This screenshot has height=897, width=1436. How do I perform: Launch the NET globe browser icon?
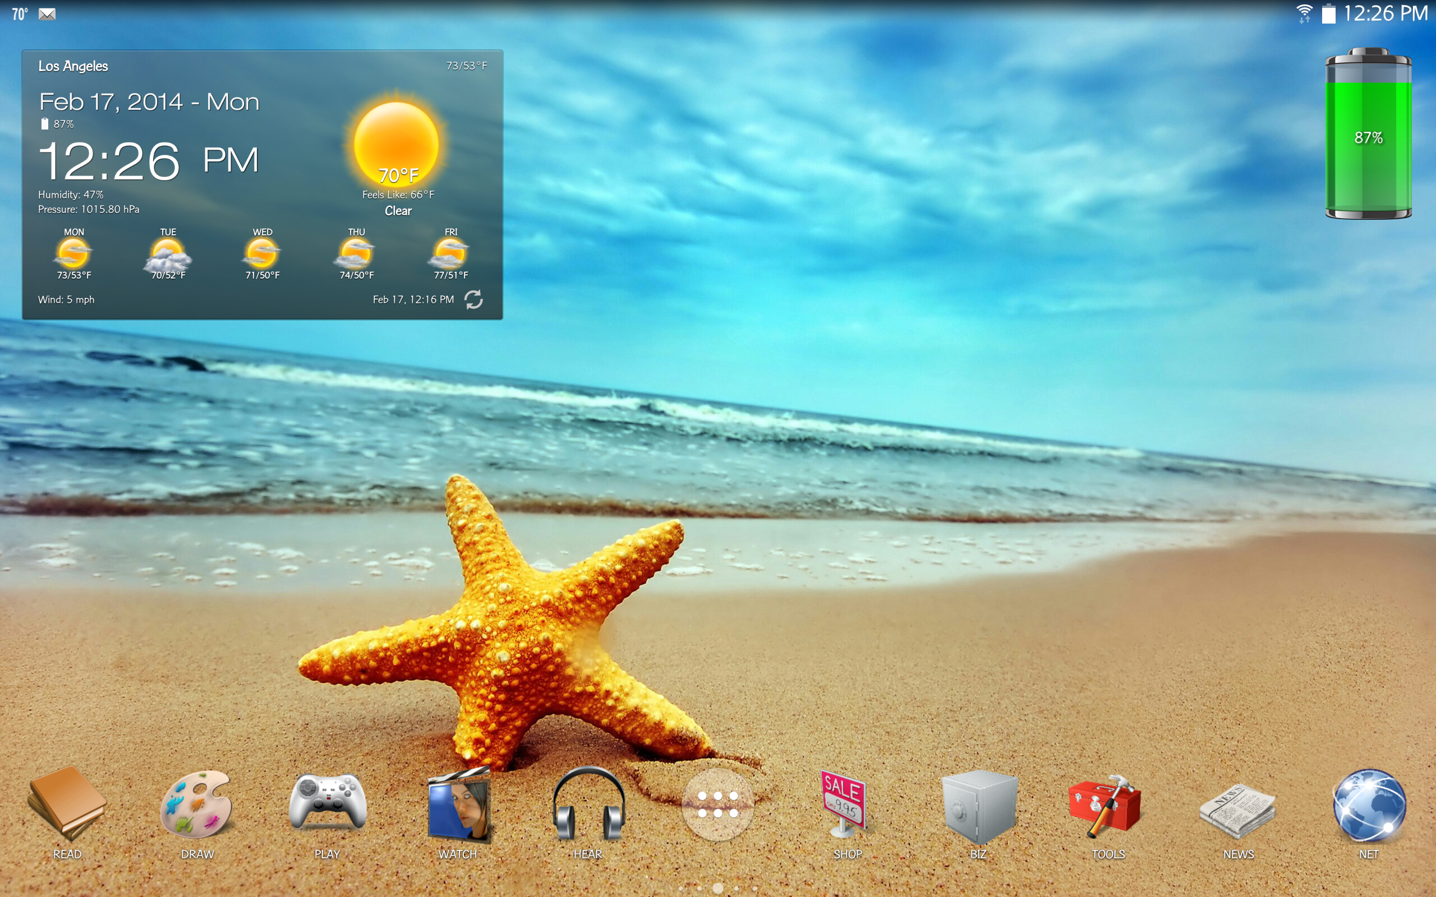pos(1369,806)
